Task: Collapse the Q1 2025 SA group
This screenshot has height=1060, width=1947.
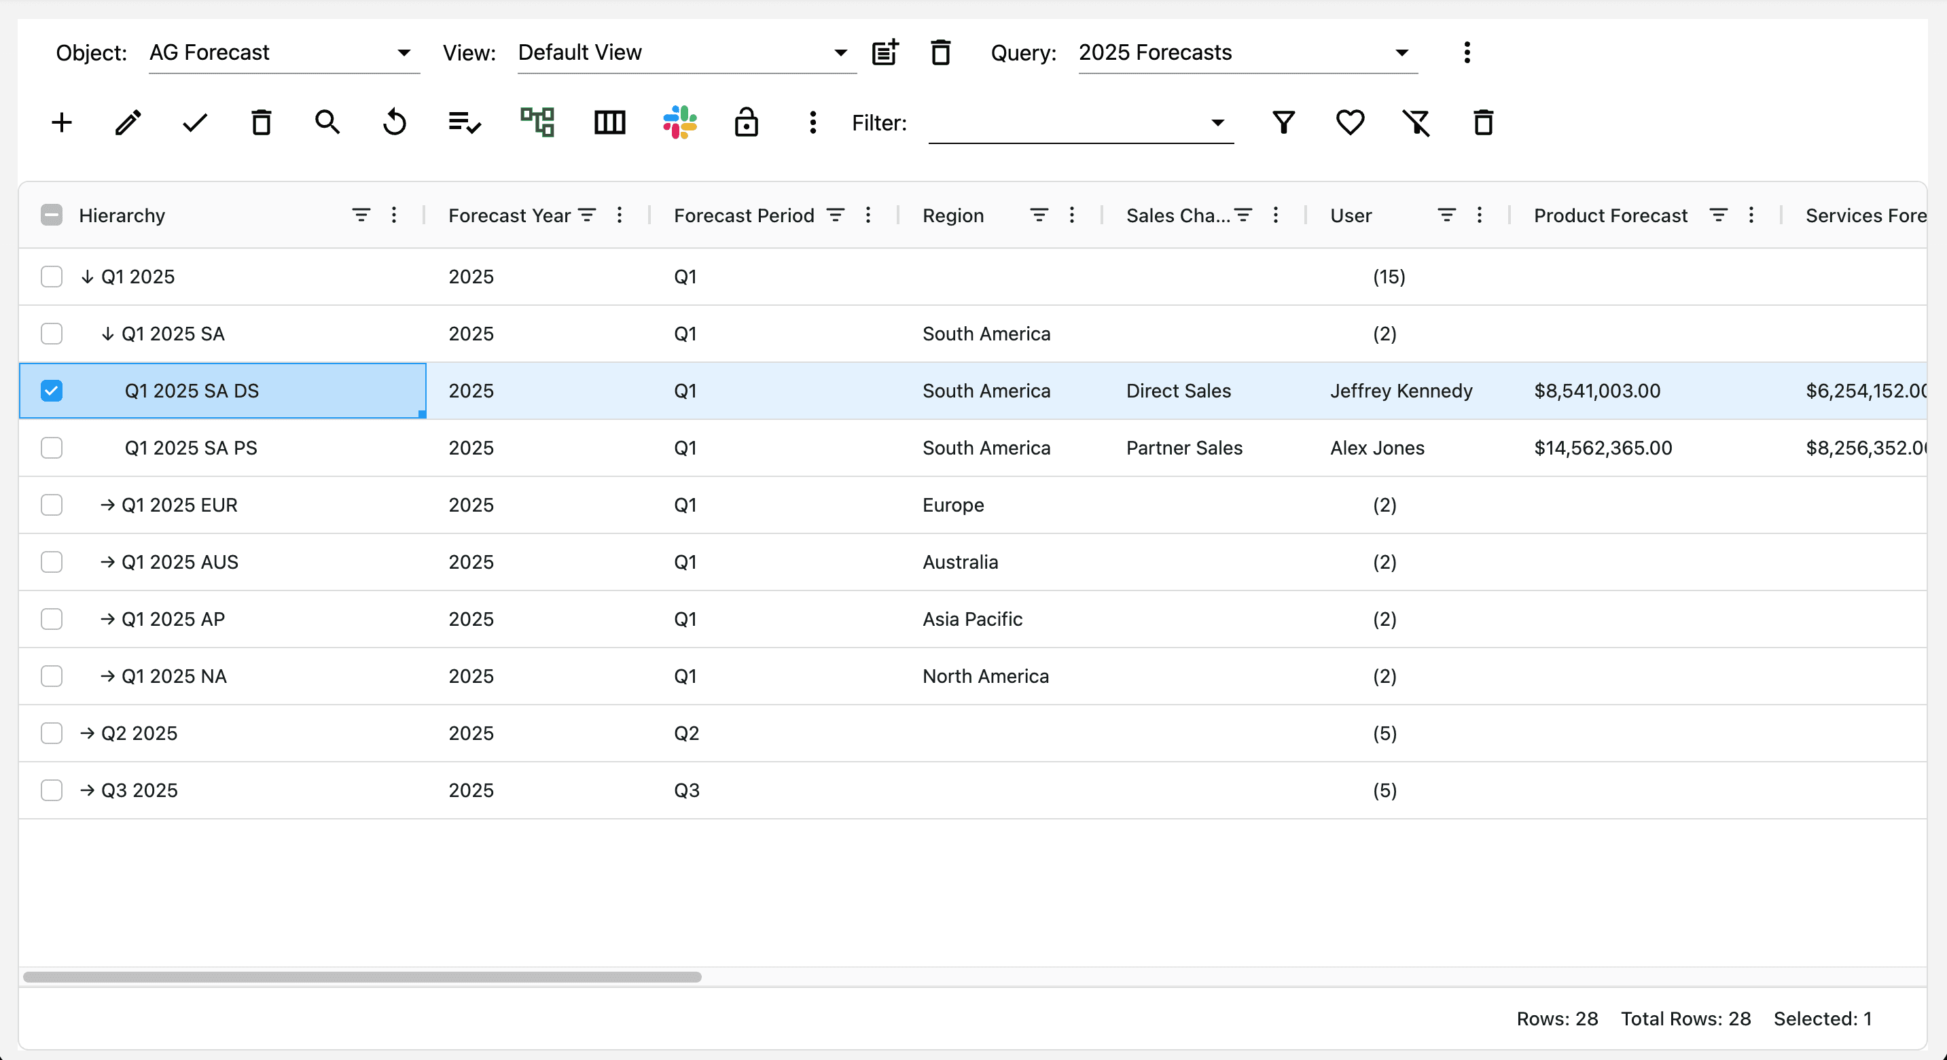Action: pos(107,334)
